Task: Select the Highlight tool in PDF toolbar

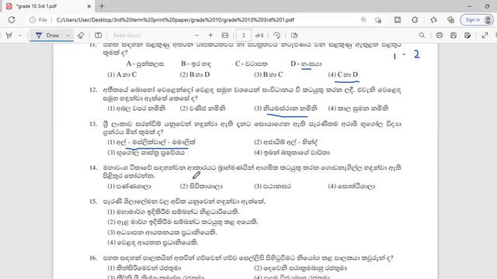Action: (x=9, y=35)
